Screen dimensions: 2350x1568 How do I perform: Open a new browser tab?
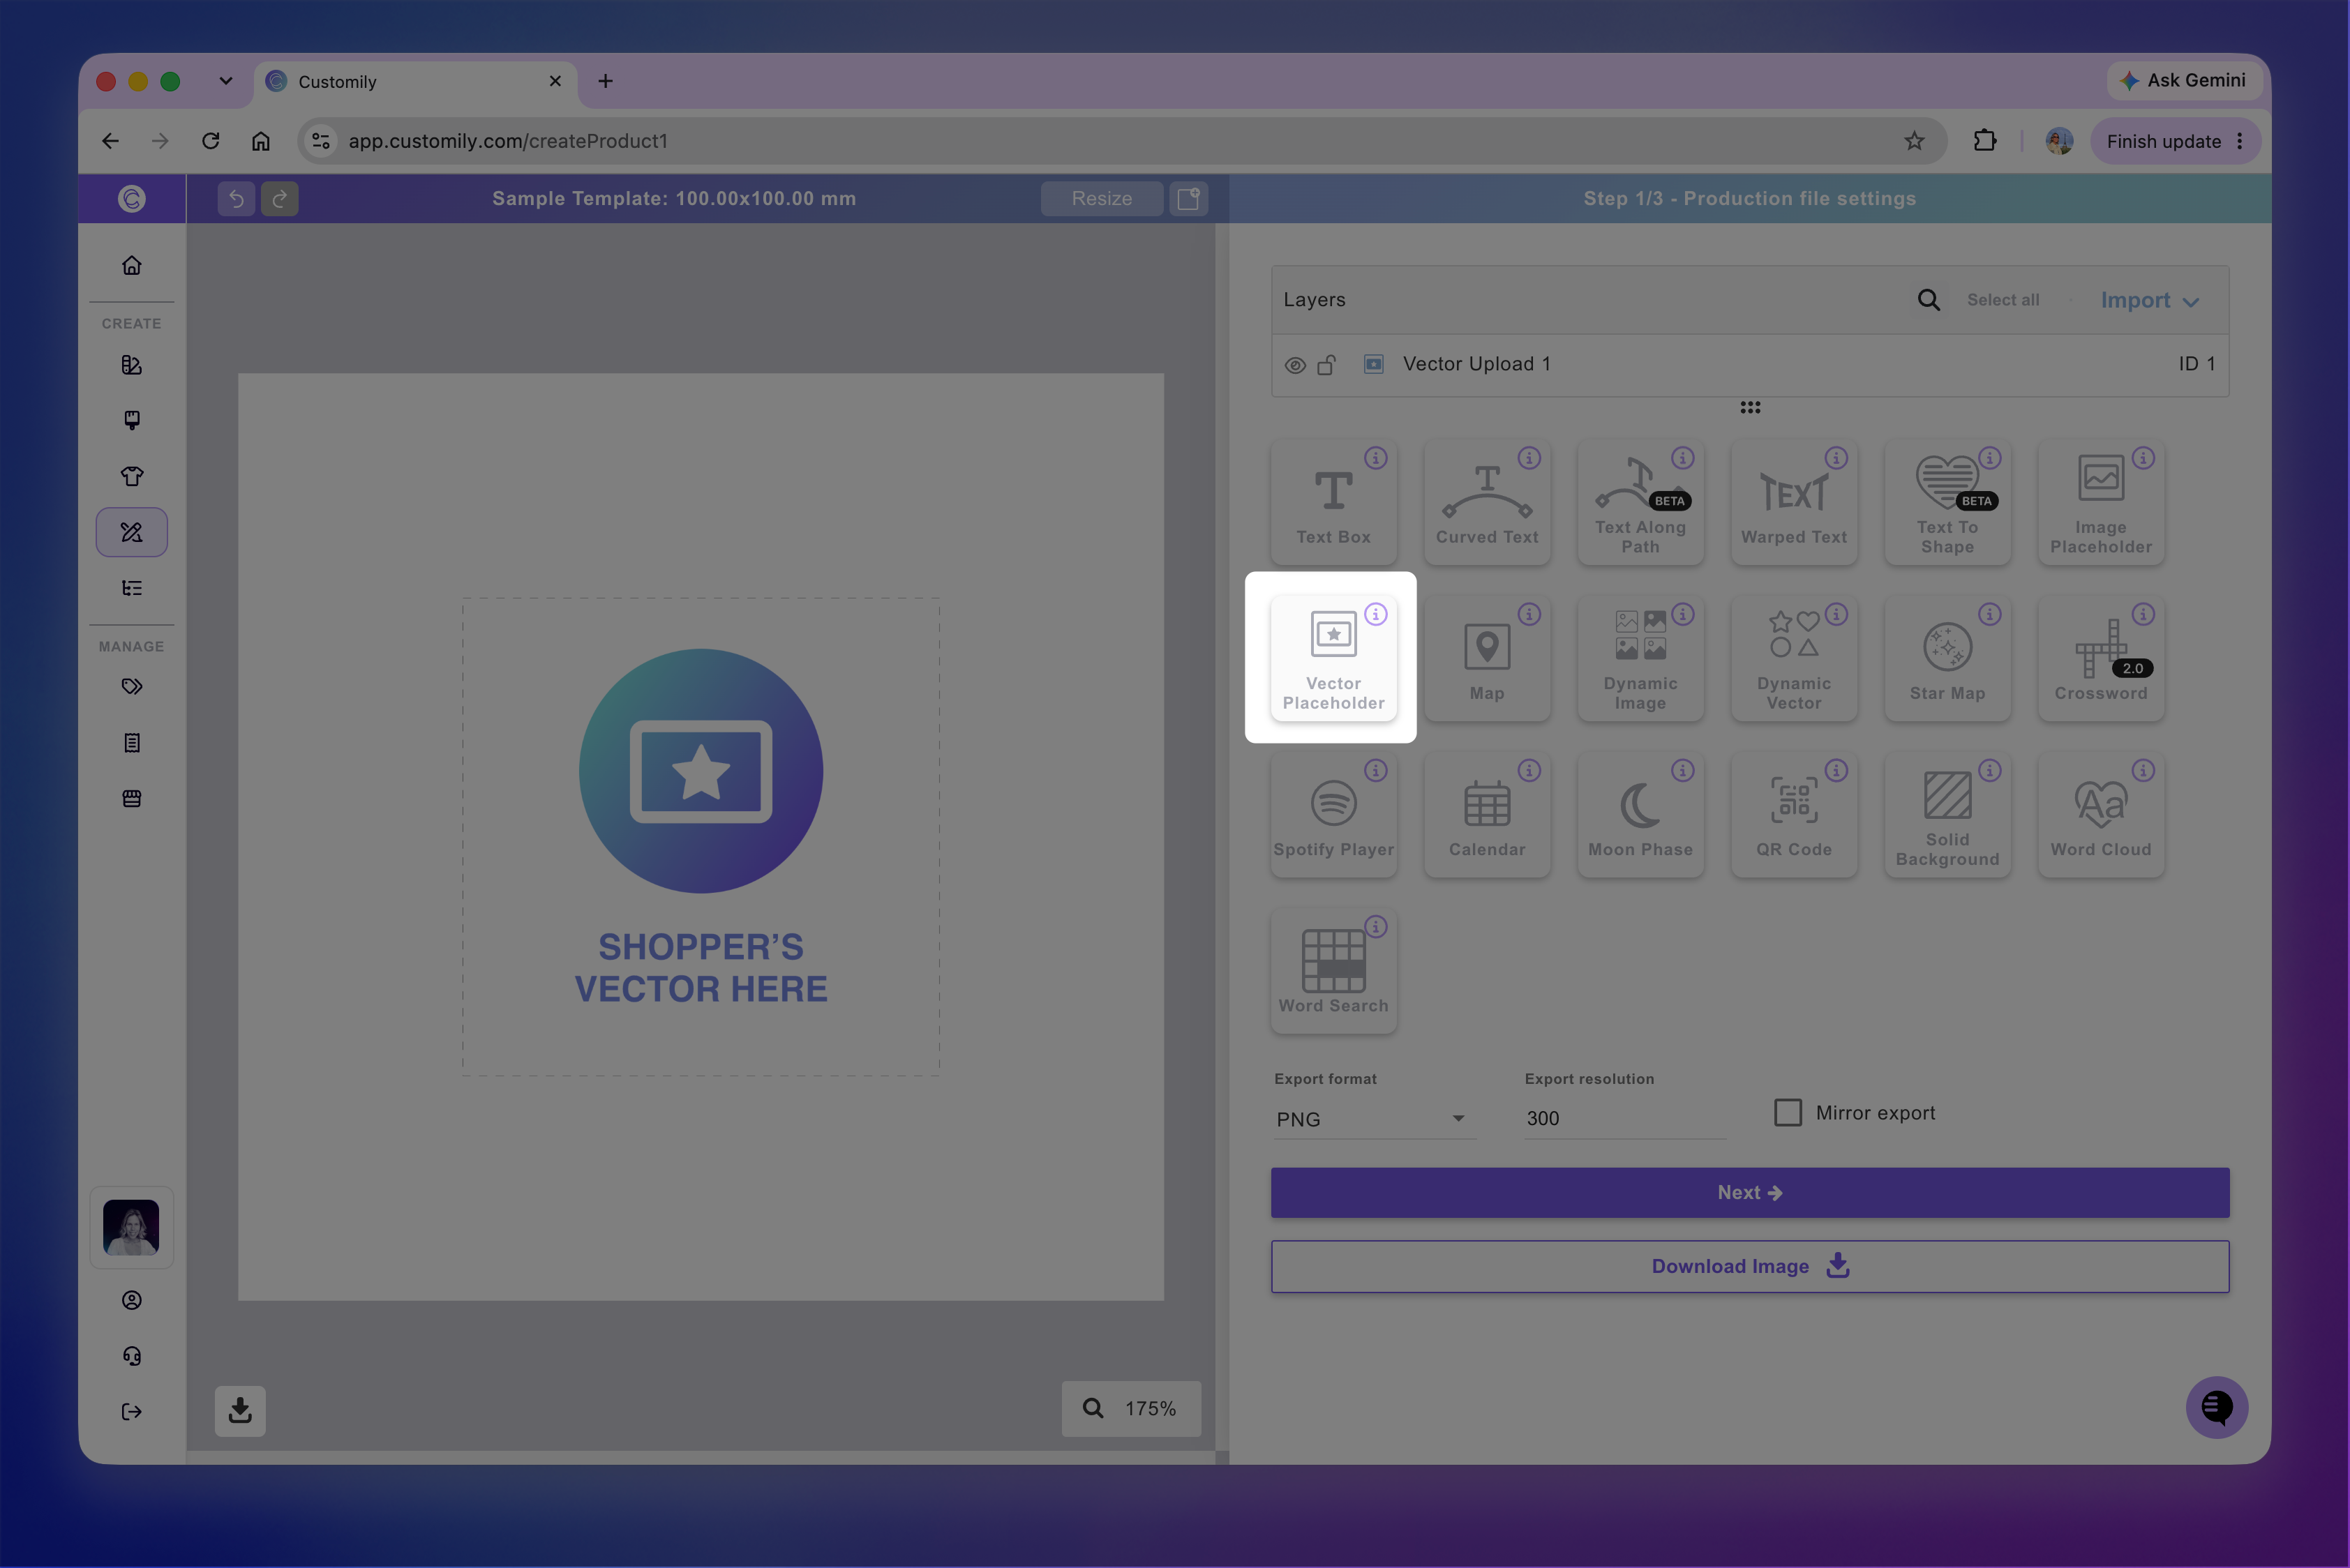coord(605,81)
